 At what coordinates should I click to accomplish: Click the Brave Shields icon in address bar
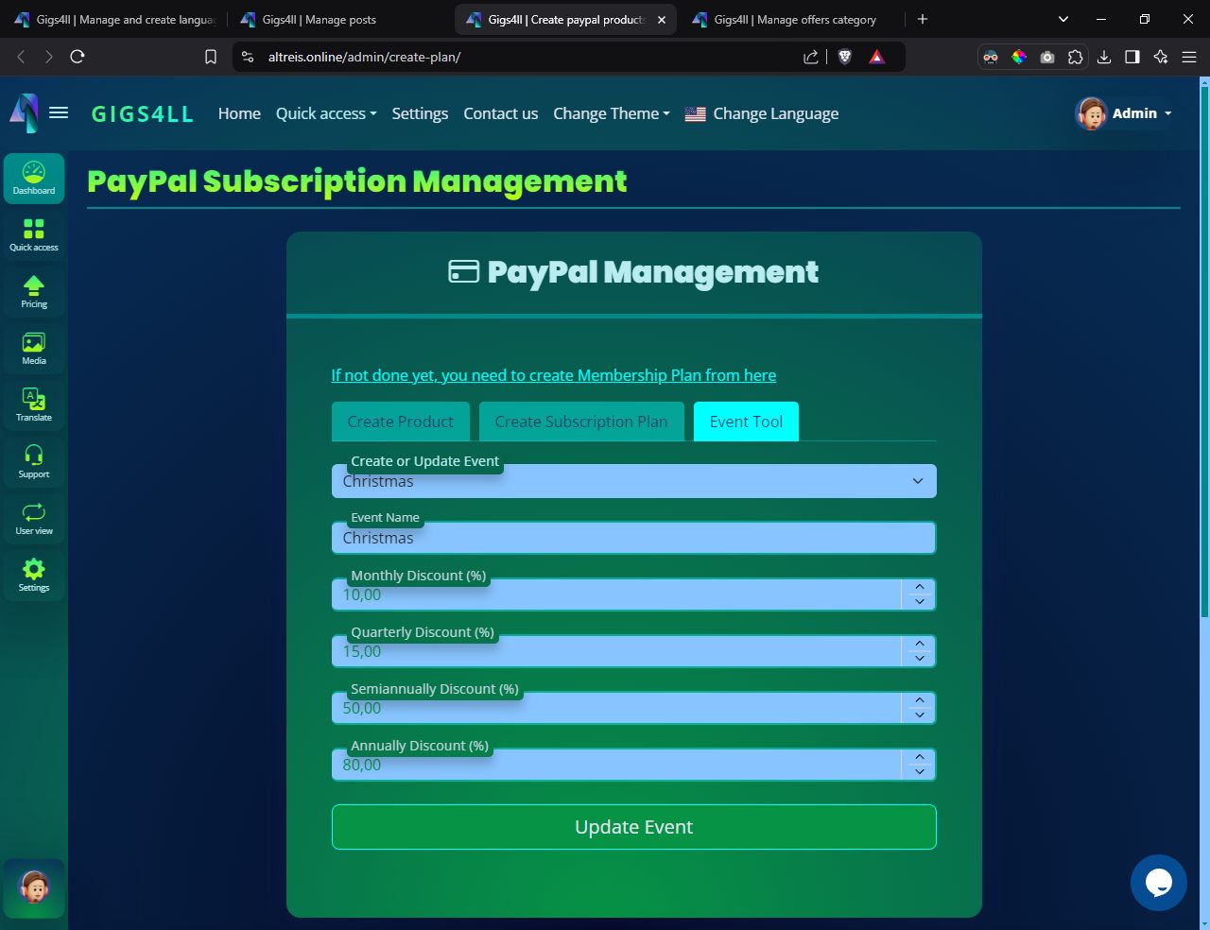click(845, 57)
